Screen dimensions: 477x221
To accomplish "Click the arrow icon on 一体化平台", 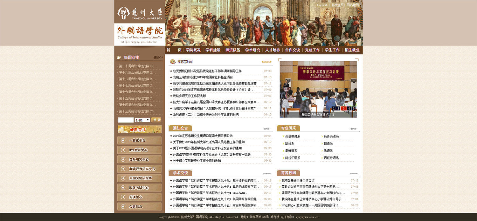I will click(123, 140).
